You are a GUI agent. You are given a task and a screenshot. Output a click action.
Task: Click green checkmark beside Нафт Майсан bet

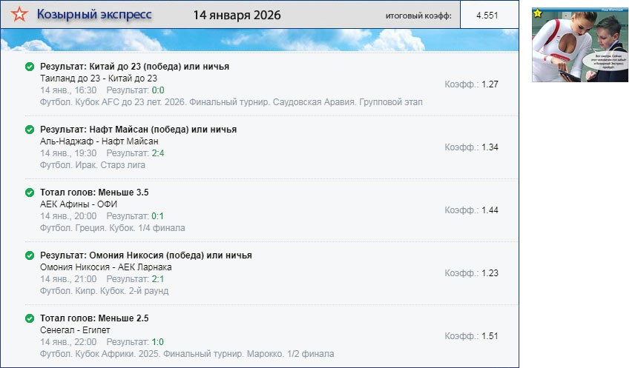(30, 130)
